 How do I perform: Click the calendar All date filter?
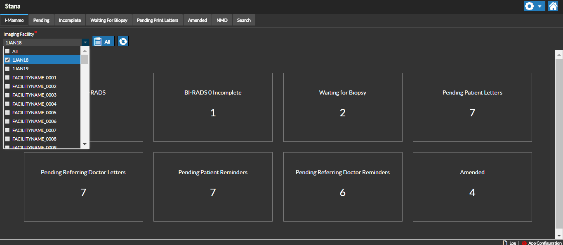pos(103,42)
